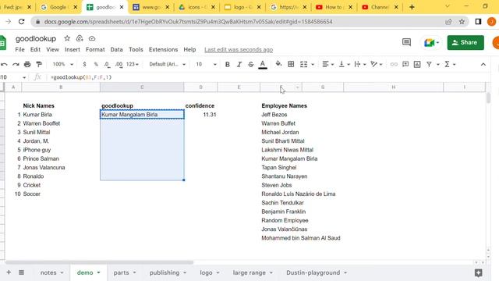
Task: Open the Borders tool
Action: [x=291, y=64]
